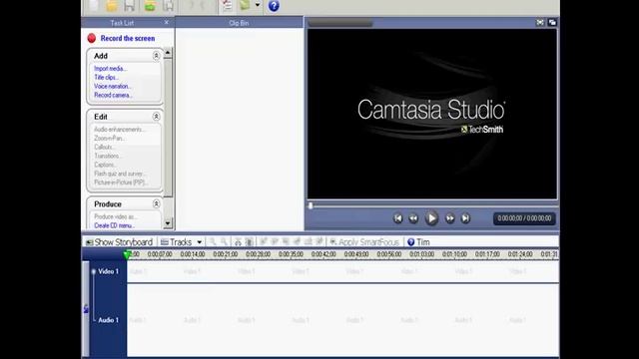Click the preview full screen icon
Image resolution: width=639 pixels, height=359 pixels.
point(540,22)
